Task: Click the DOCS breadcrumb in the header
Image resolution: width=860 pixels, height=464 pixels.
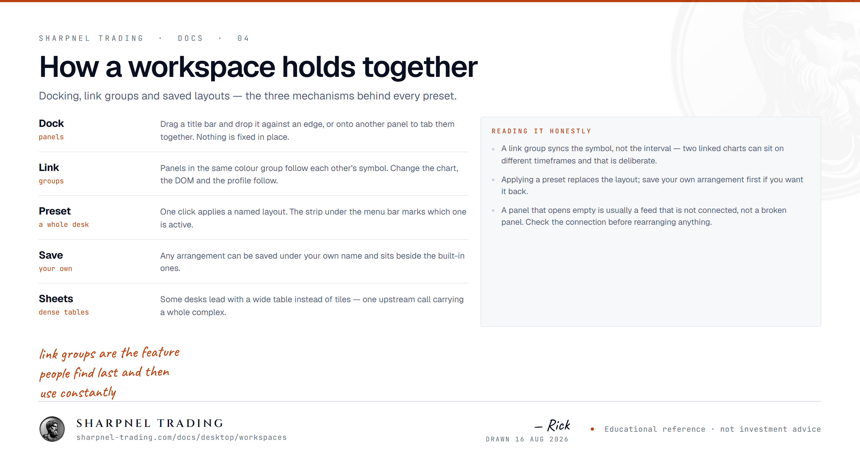Action: tap(190, 38)
